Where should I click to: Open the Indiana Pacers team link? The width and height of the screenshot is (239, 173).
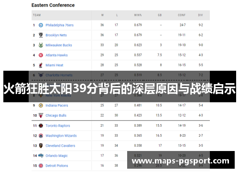point(57,106)
